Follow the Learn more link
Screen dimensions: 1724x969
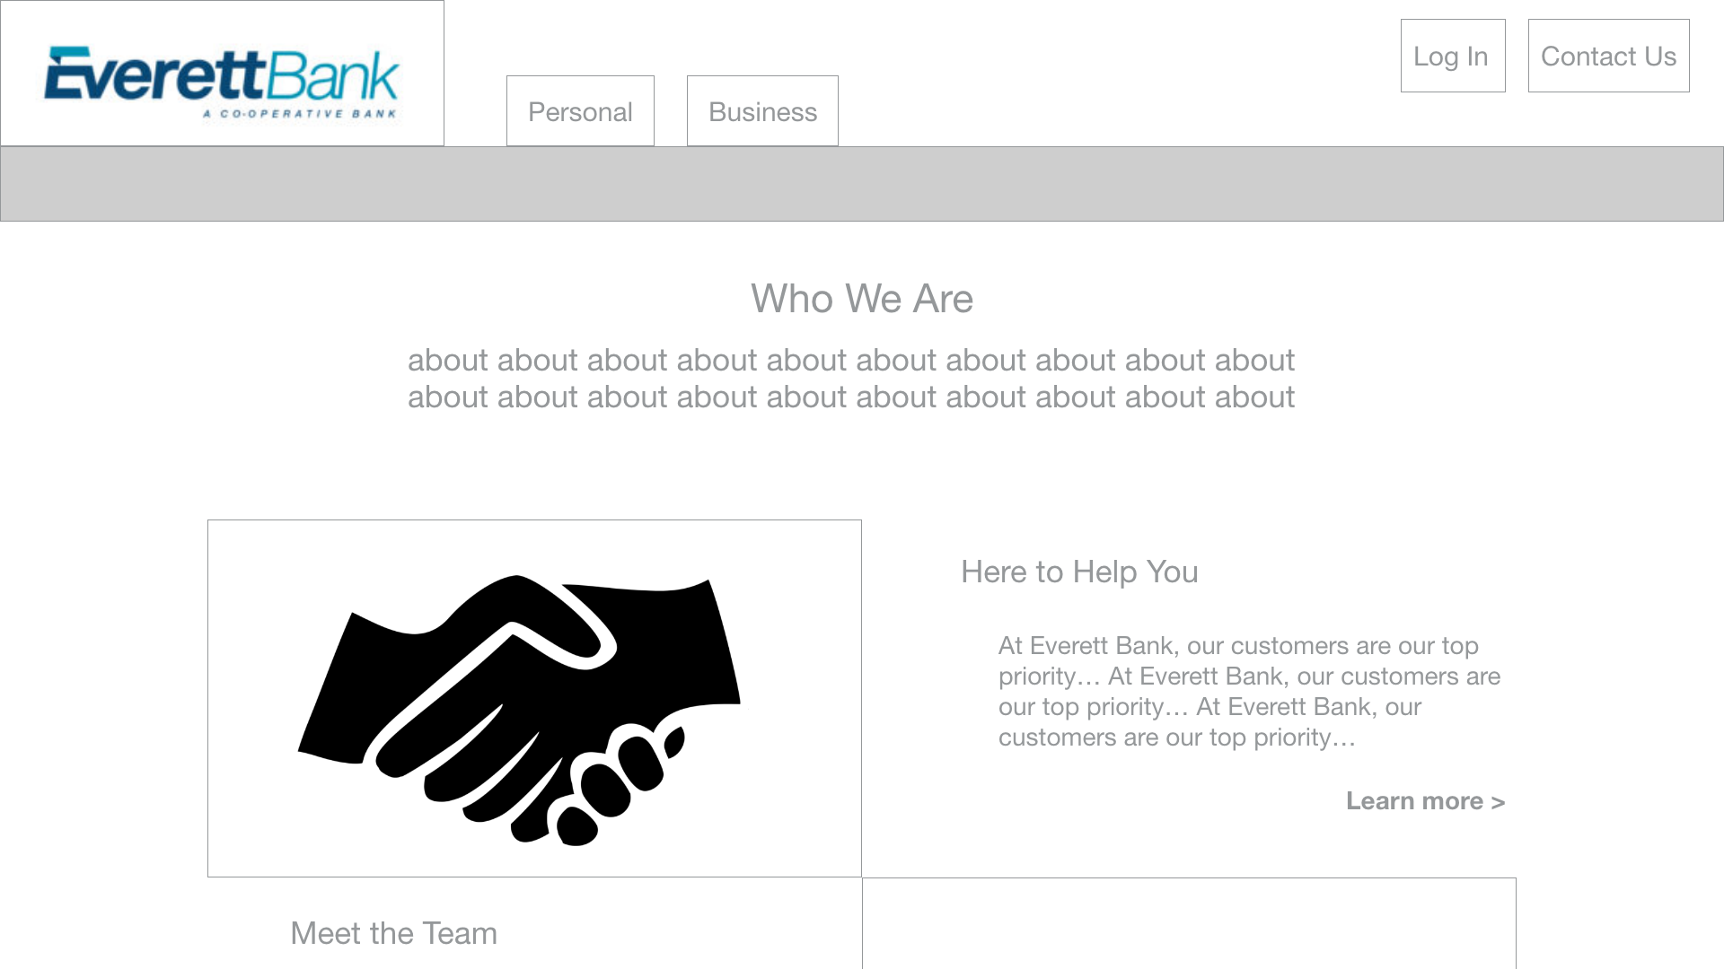click(x=1425, y=801)
